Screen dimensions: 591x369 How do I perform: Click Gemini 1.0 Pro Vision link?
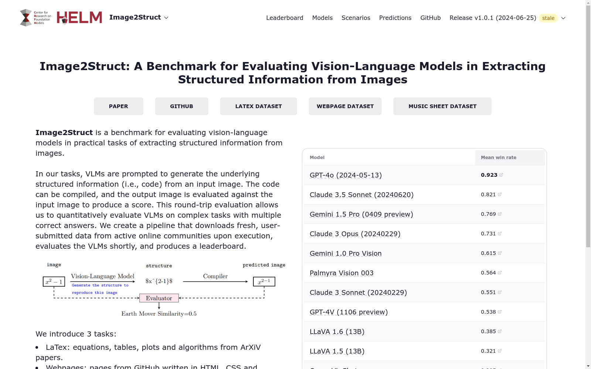[x=346, y=254]
